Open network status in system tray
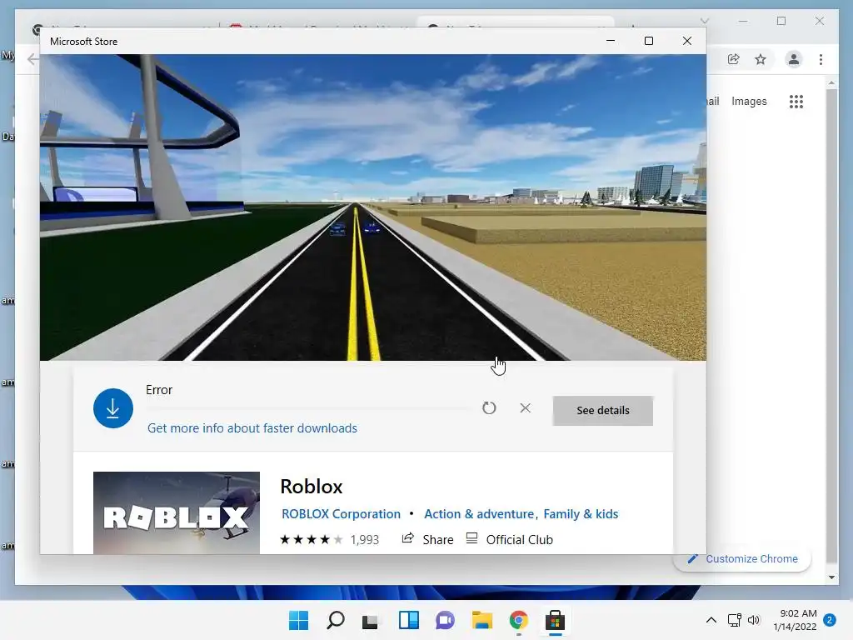The width and height of the screenshot is (853, 640). (735, 620)
